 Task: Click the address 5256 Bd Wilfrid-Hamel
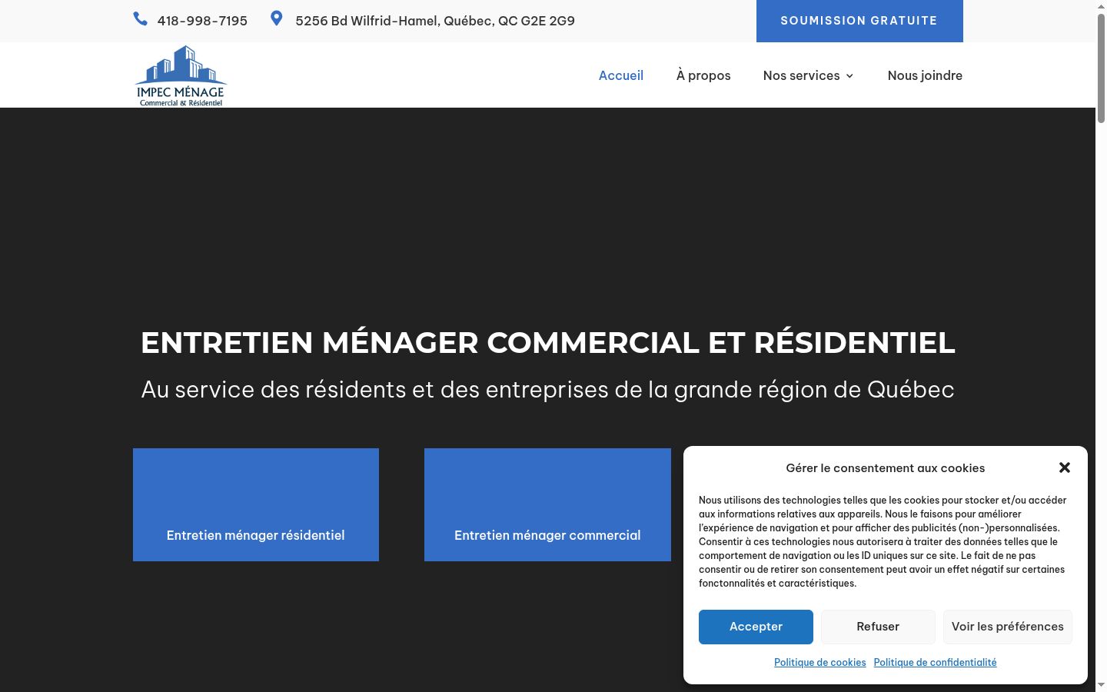435,21
